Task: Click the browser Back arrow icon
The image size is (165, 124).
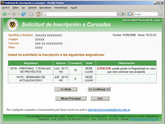Action: 4,14
